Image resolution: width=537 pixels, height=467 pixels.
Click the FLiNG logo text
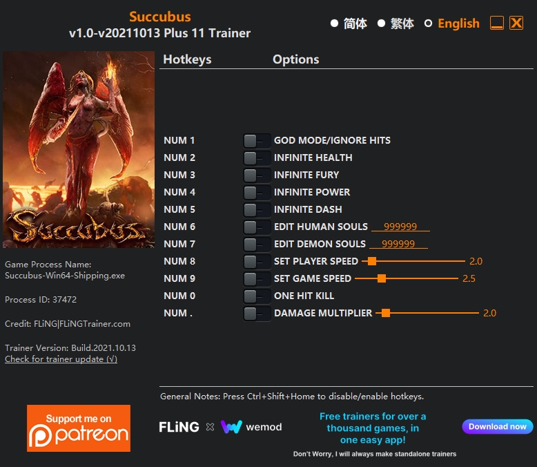179,427
